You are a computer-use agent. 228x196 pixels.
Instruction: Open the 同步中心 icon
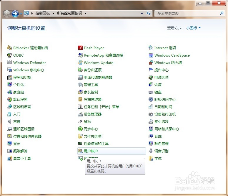tap(80, 129)
